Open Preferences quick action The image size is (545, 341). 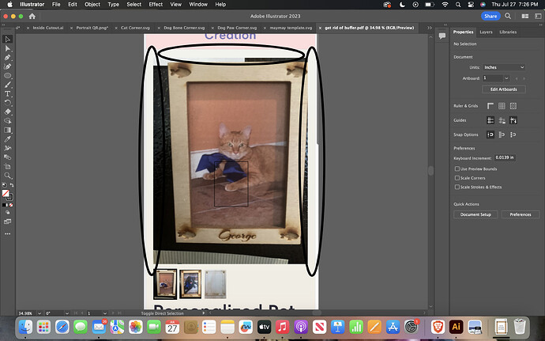(x=521, y=214)
